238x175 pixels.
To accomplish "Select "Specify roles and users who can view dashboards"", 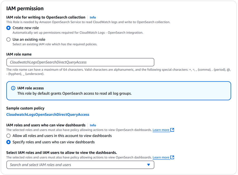I will click(8, 142).
